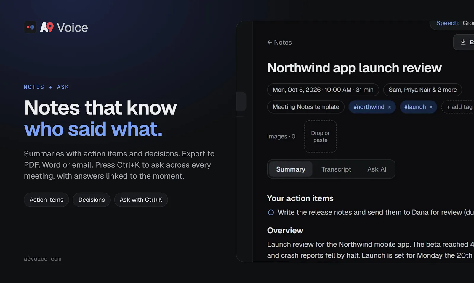Click the Images · 0 label
Screen dimensions: 474x283
tap(281, 137)
